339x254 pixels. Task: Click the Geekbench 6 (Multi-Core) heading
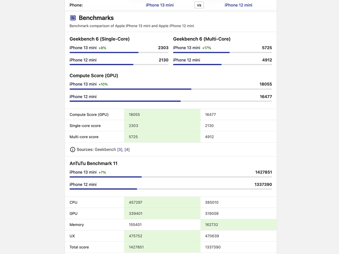point(202,39)
